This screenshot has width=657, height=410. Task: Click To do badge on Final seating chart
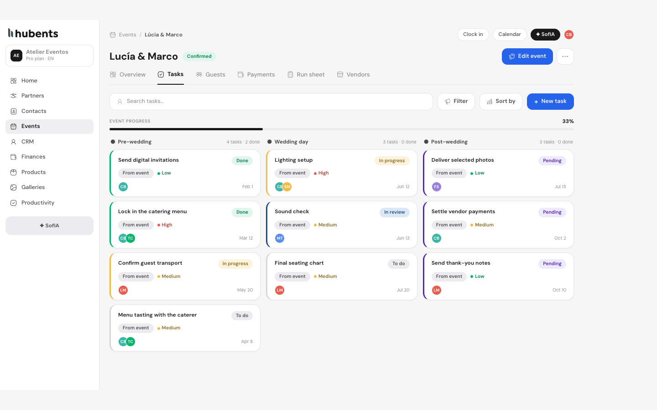click(x=399, y=264)
